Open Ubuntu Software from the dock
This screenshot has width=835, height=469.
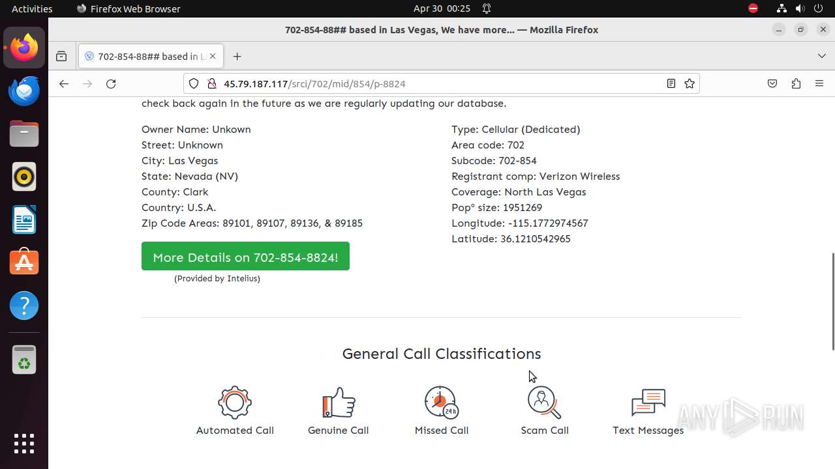[x=24, y=263]
